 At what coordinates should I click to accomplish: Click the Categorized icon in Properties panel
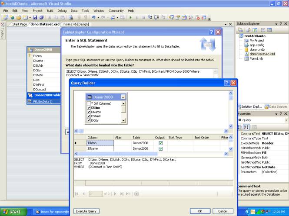click(240, 127)
